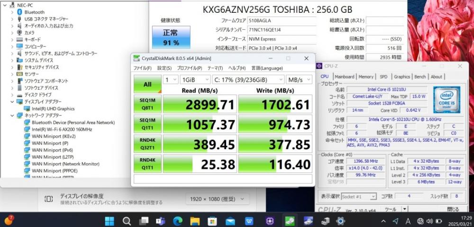Open the 設定(S) menu in CrystalDiskMark
Image resolution: width=474 pixels, height=227 pixels.
(164, 68)
